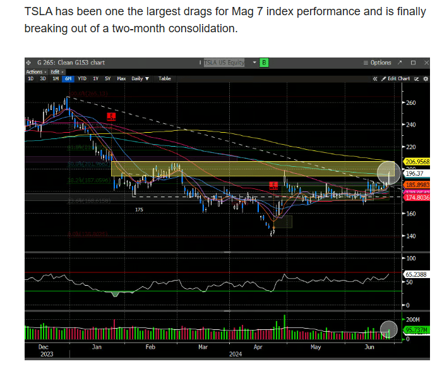Click the Edit Chart button
This screenshot has width=442, height=371.
396,79
